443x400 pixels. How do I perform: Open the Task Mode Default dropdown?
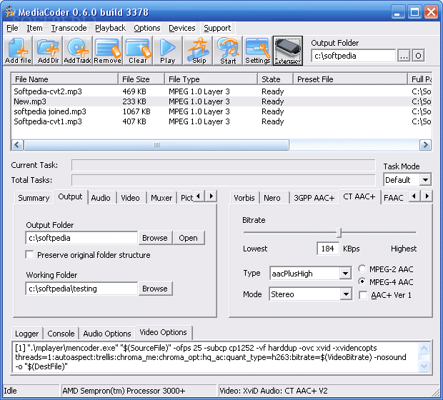pyautogui.click(x=425, y=180)
